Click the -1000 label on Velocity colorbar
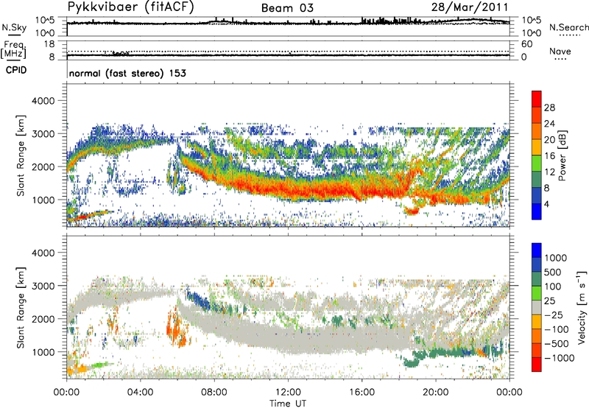Viewport: 589px width, 408px height. click(x=560, y=358)
